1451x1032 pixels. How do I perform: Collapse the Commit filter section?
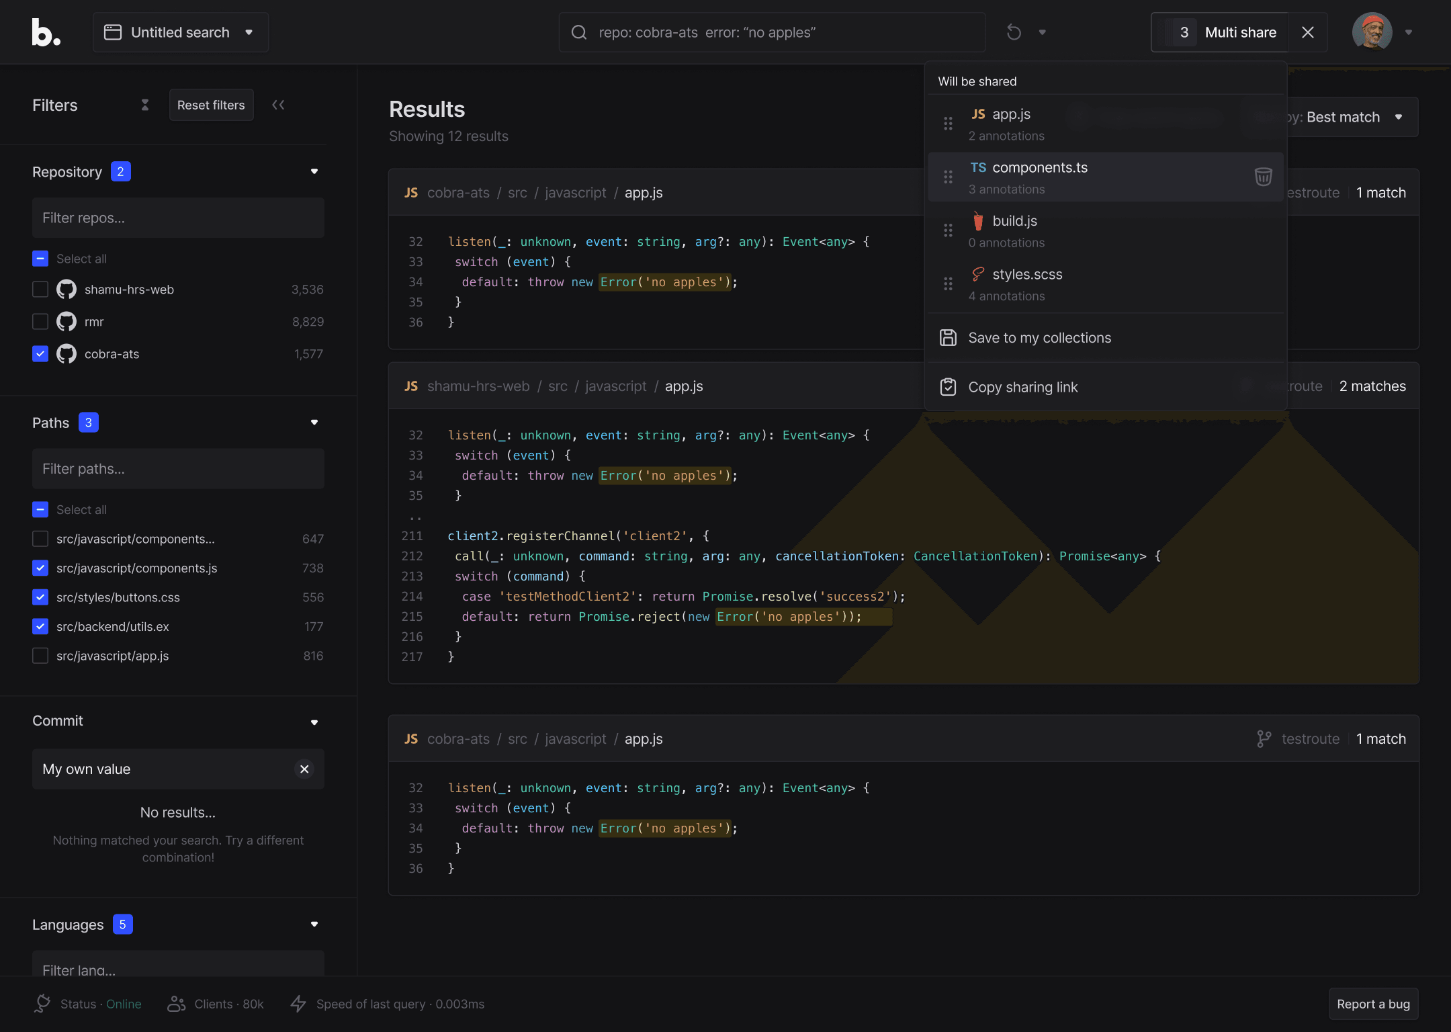click(x=314, y=722)
